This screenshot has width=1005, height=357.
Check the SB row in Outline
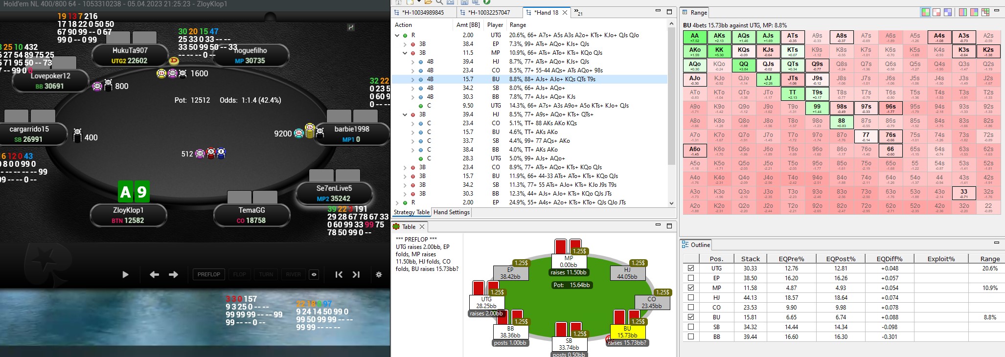(x=691, y=327)
